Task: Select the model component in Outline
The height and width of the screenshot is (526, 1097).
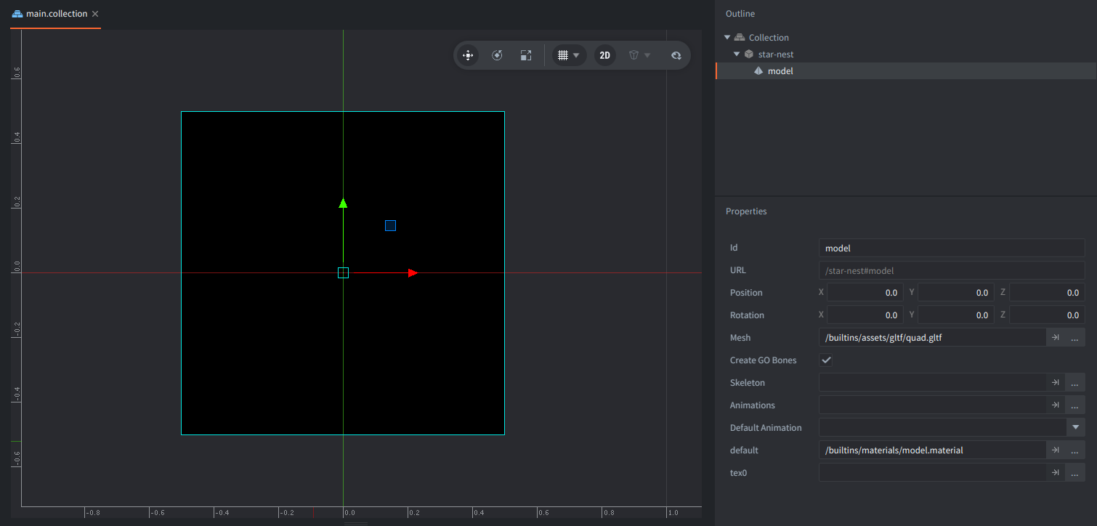Action: pos(906,71)
